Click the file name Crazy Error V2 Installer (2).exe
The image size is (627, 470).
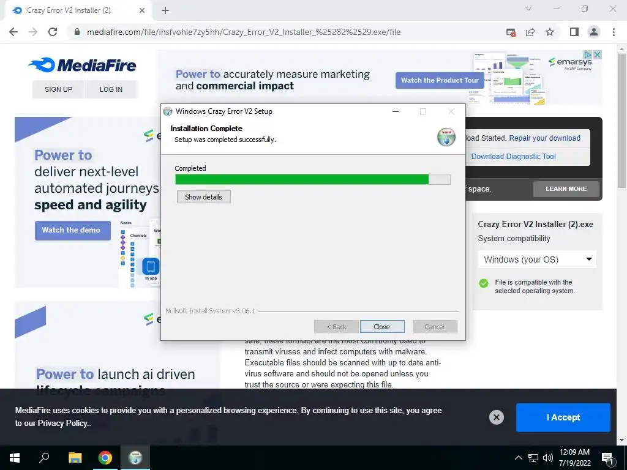click(x=535, y=225)
